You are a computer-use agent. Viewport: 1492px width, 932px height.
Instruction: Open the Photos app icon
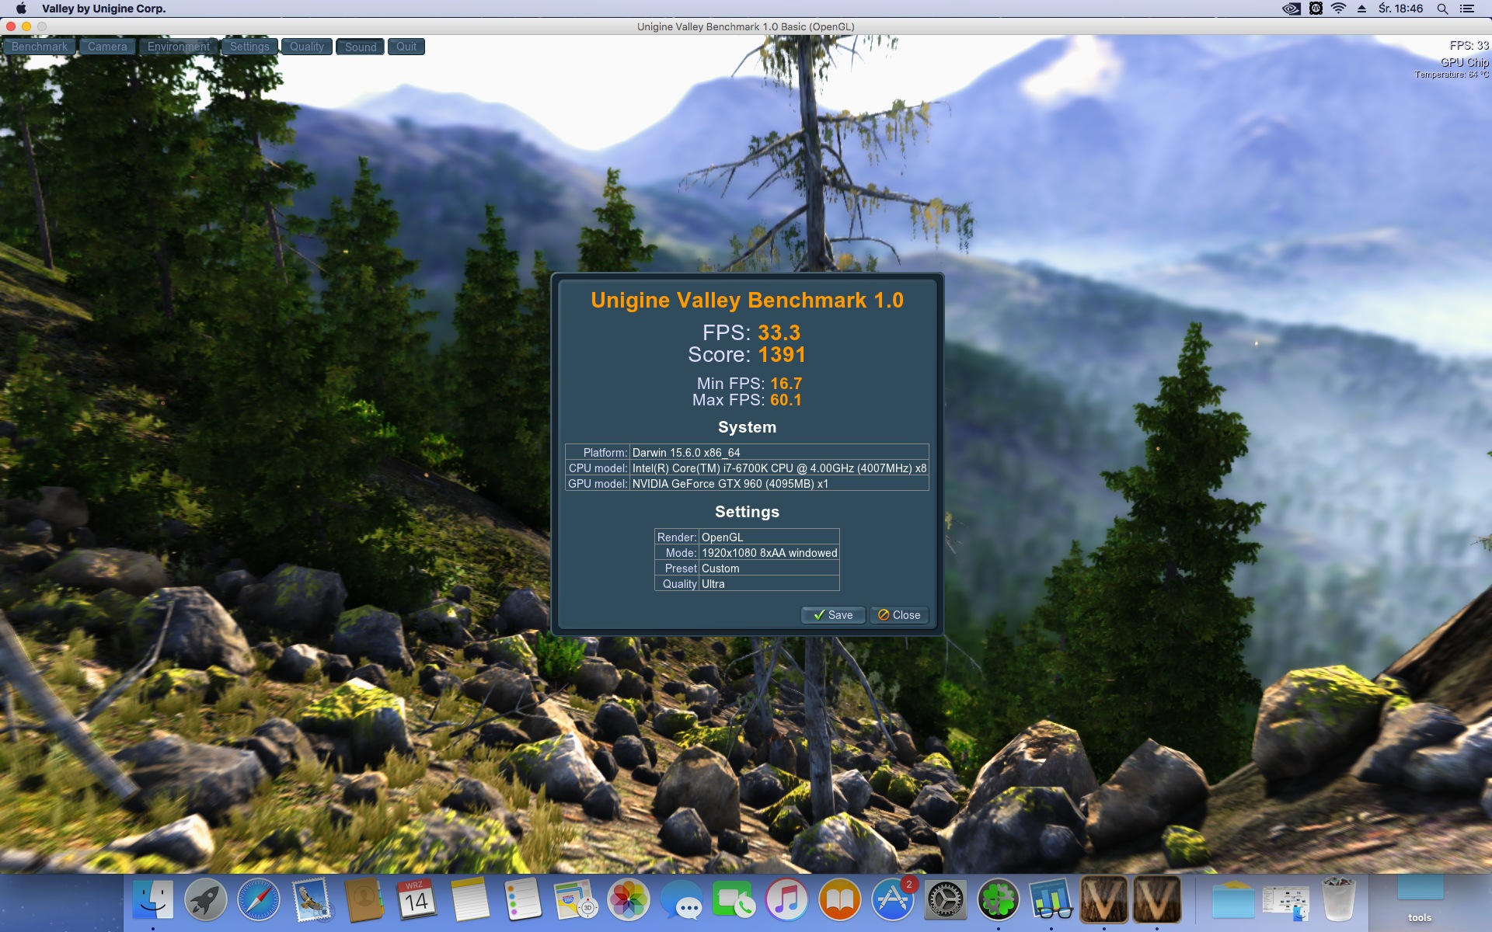click(x=629, y=900)
